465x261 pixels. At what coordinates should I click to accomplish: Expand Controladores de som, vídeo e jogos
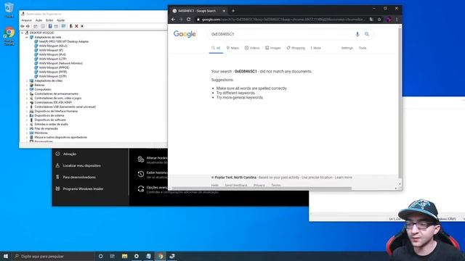click(27, 99)
